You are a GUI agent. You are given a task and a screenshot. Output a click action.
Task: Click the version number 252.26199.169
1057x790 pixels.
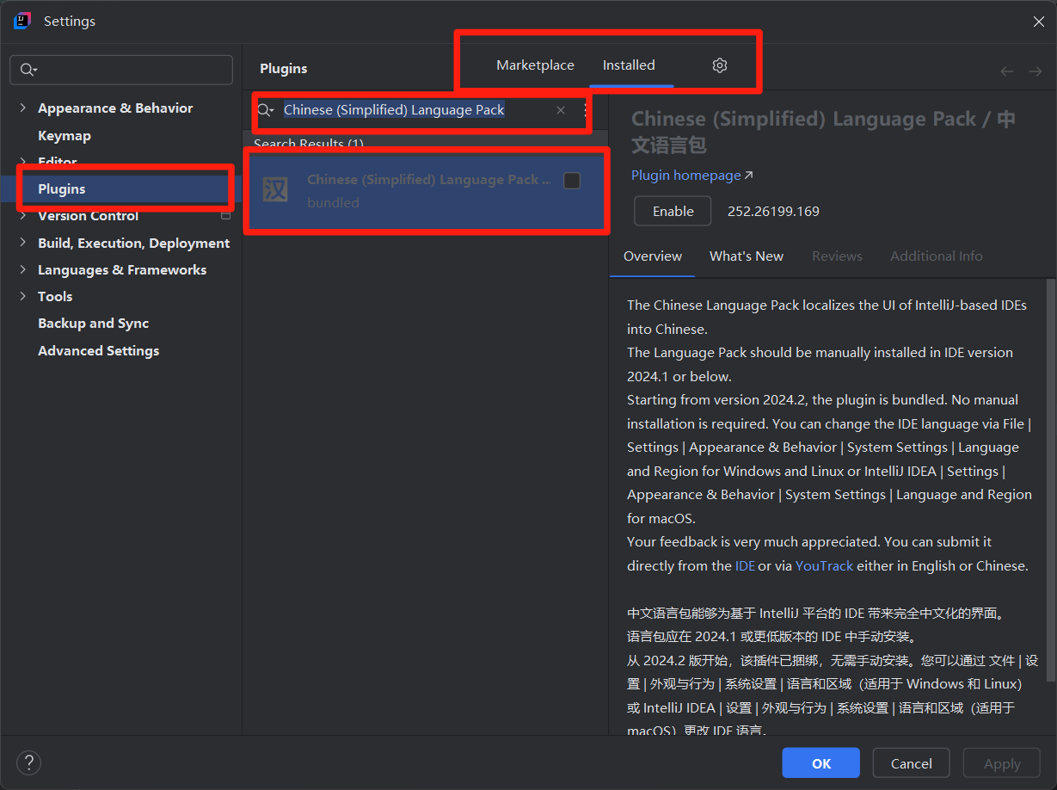click(x=773, y=211)
